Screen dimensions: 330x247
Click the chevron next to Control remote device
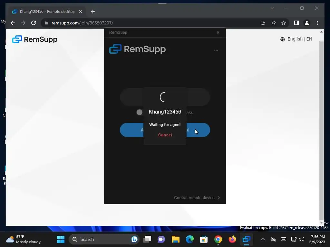click(x=219, y=198)
